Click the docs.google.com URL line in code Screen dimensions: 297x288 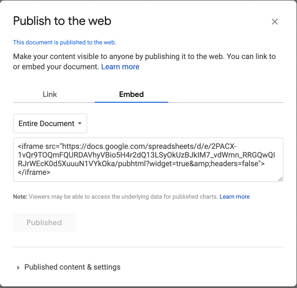pyautogui.click(x=127, y=146)
